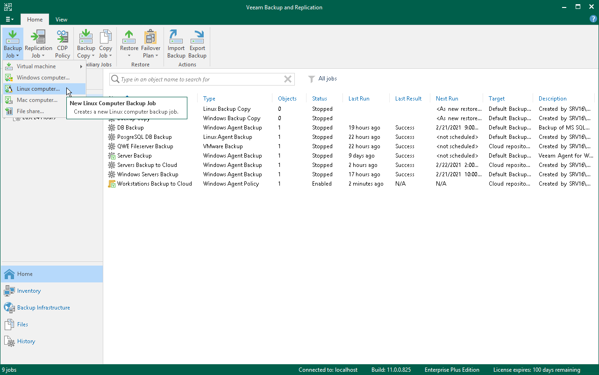The height and width of the screenshot is (375, 599).
Task: Sort jobs by the Last Run column
Action: click(359, 99)
